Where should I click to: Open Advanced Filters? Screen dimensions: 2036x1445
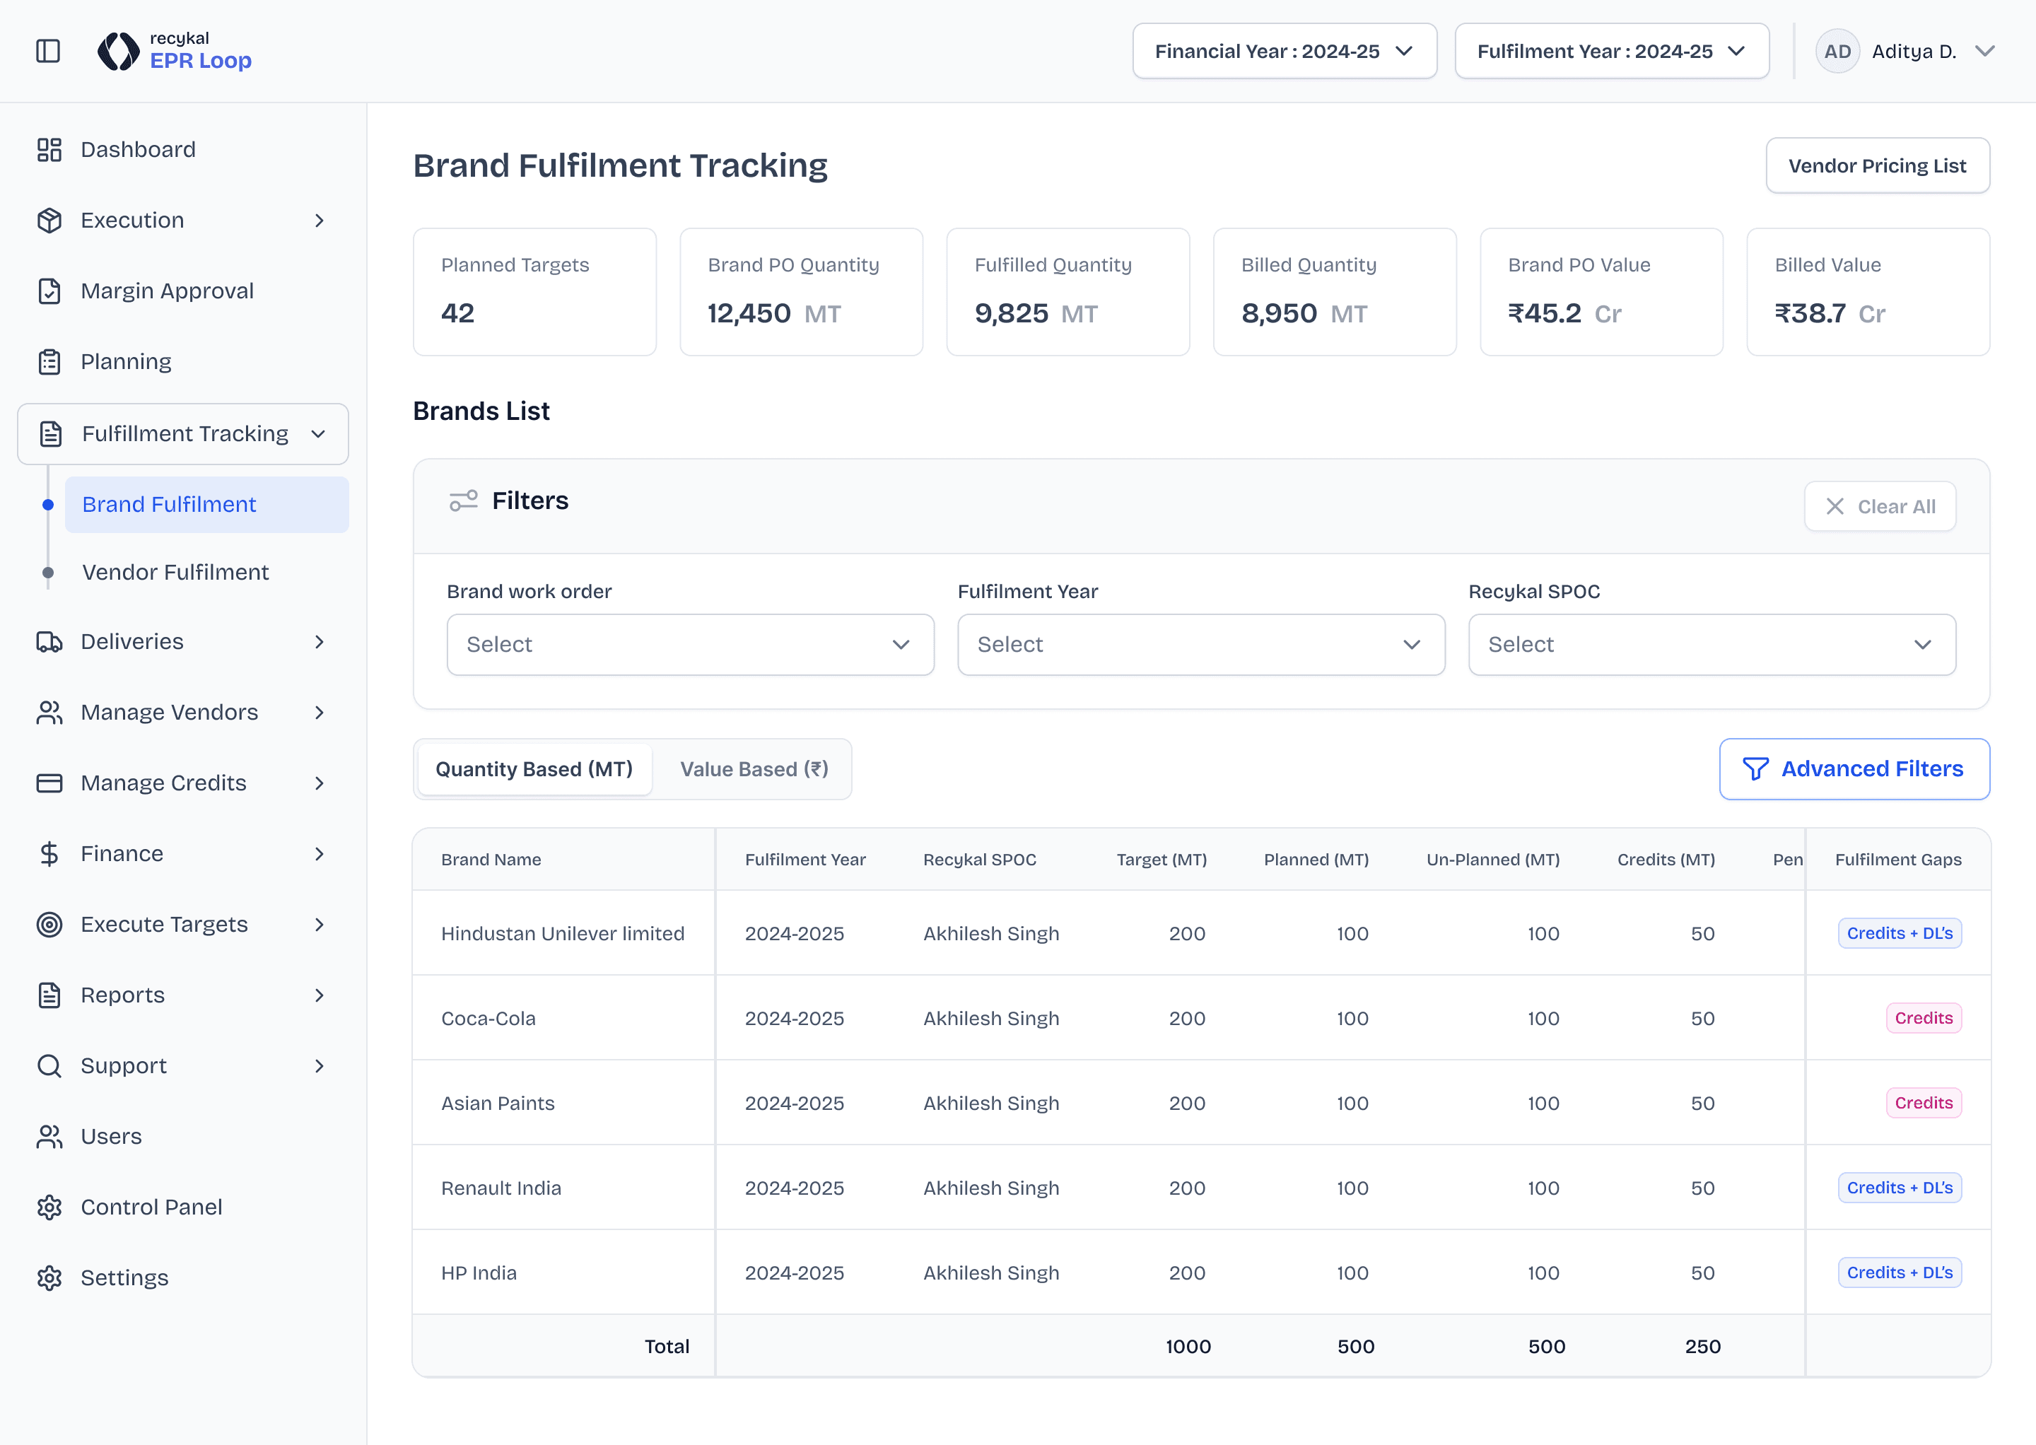click(1854, 768)
